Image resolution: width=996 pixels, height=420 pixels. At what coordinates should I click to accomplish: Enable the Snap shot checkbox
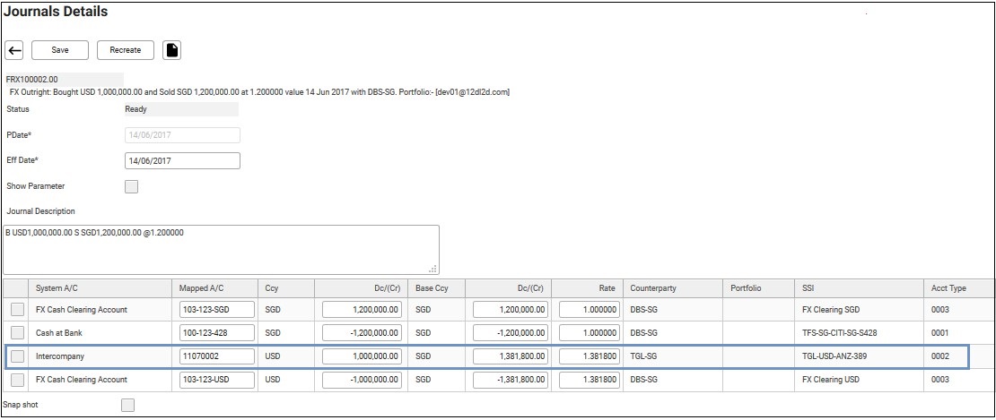point(128,406)
